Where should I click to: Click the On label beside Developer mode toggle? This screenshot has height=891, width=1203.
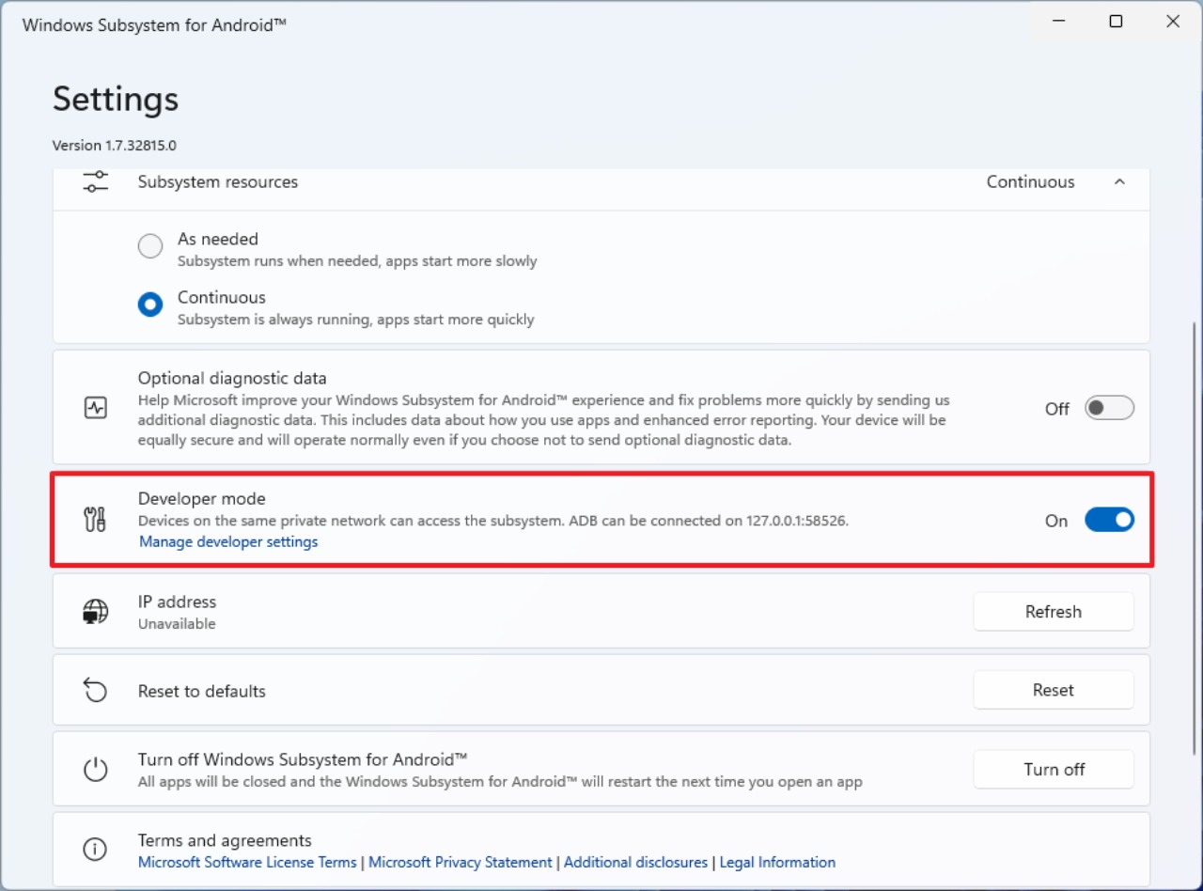(1056, 521)
